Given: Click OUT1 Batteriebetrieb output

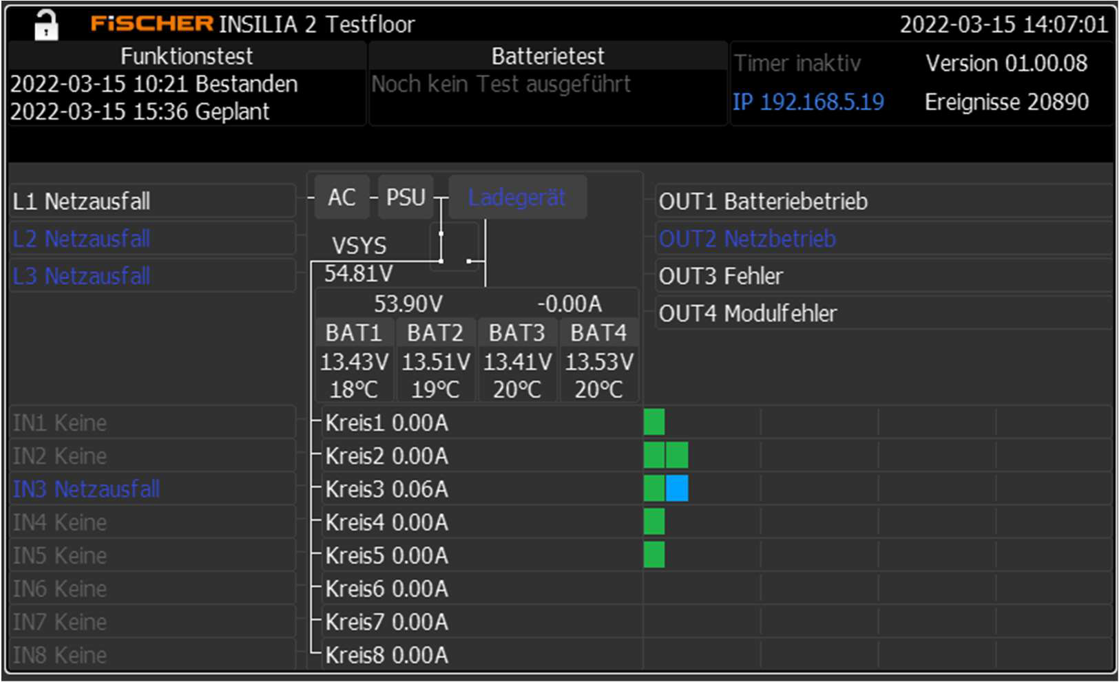Looking at the screenshot, I should [763, 202].
